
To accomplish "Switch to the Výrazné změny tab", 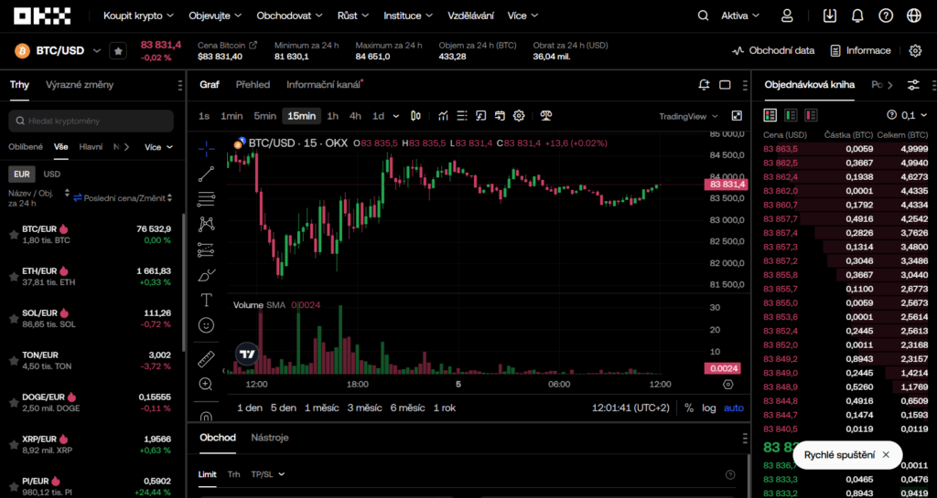I will pos(80,85).
